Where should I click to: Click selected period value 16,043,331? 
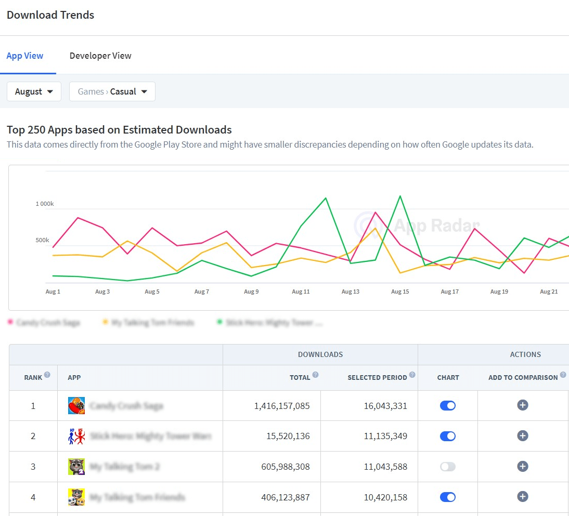[x=385, y=406]
